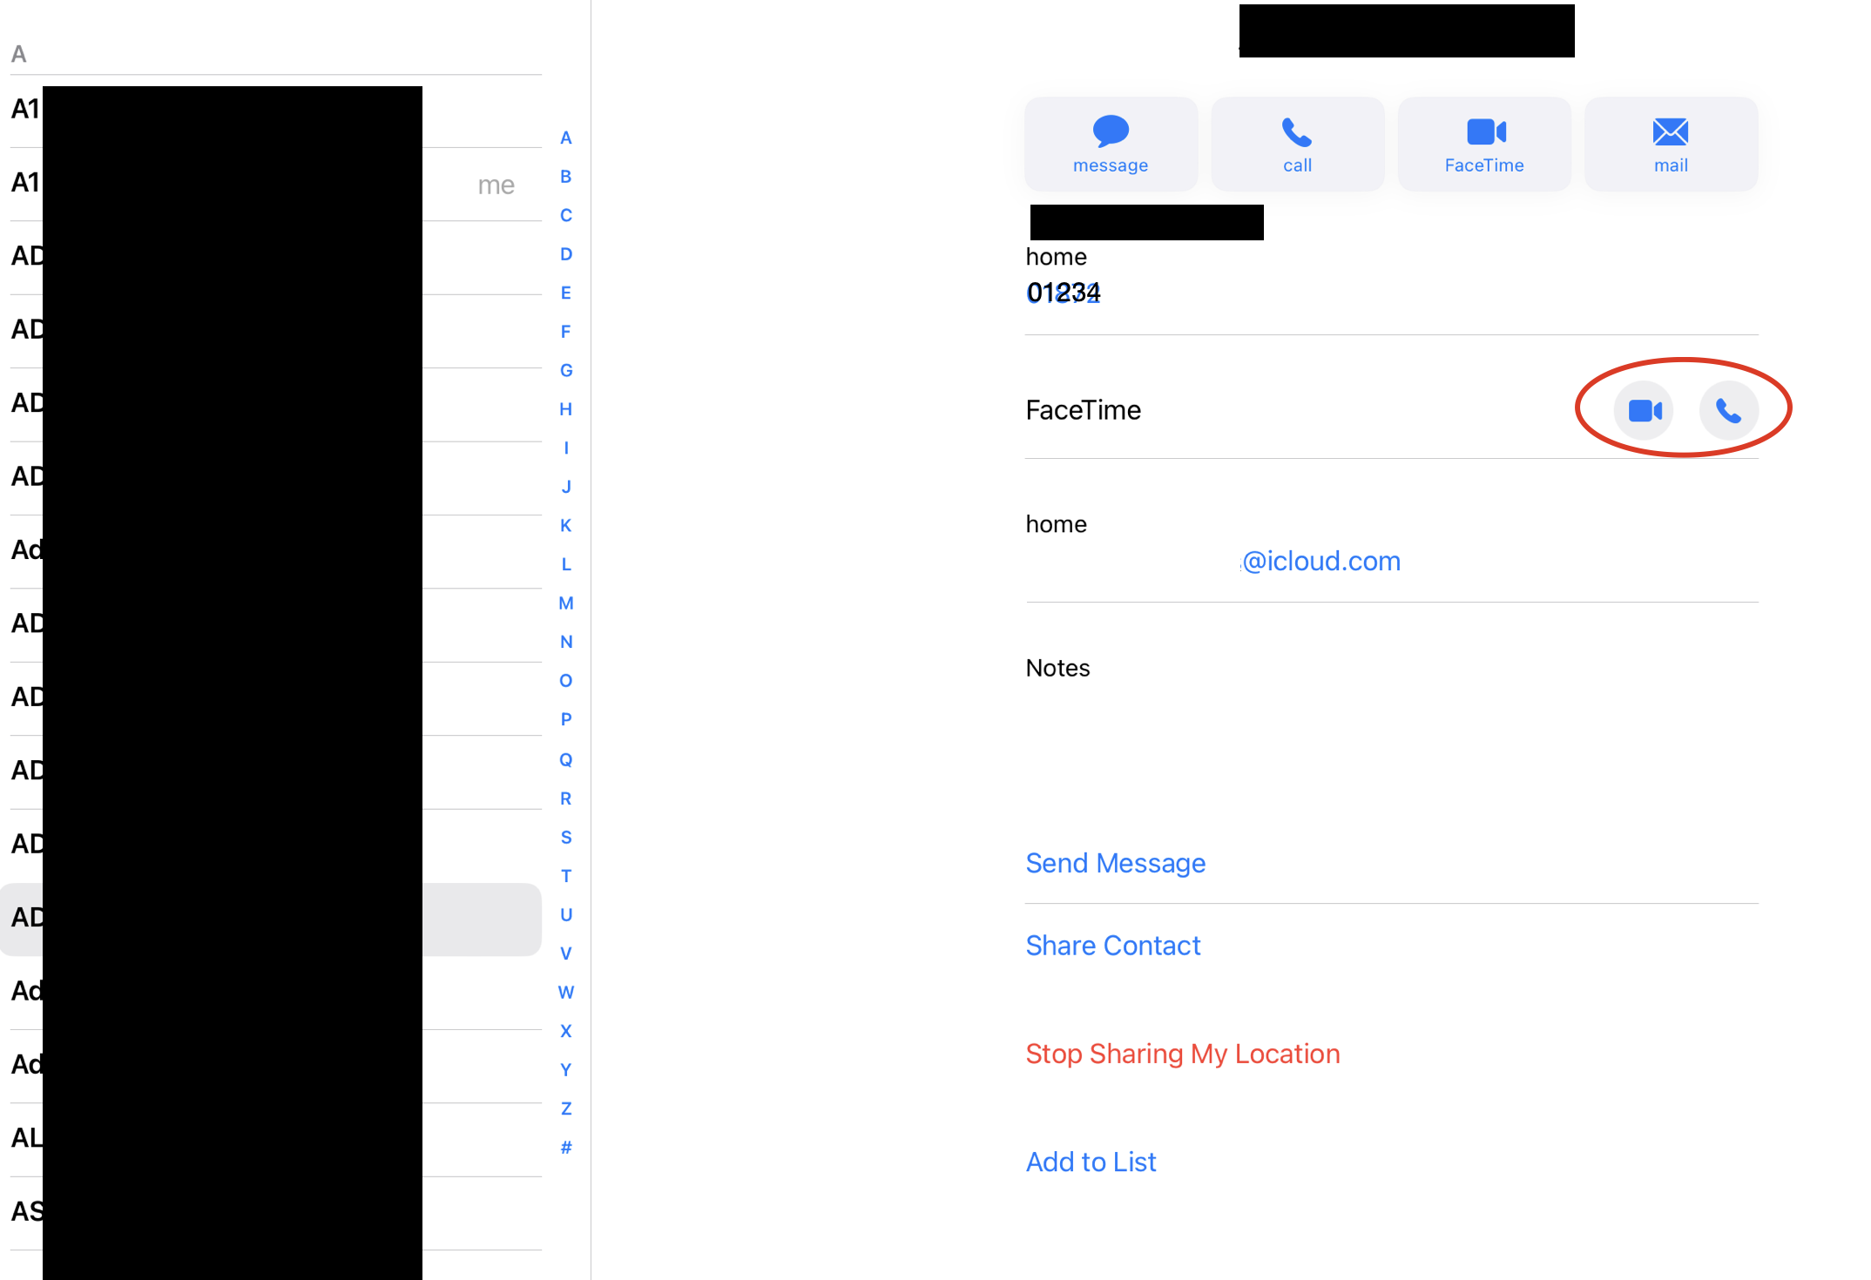Viewport: 1871px width, 1280px height.
Task: Jump to letter T in index
Action: pyautogui.click(x=566, y=876)
